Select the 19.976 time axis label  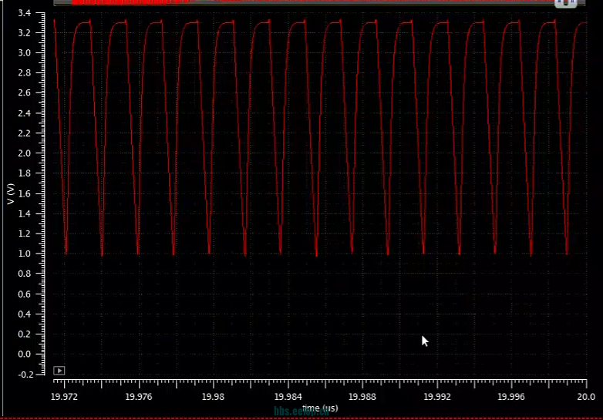tap(139, 397)
